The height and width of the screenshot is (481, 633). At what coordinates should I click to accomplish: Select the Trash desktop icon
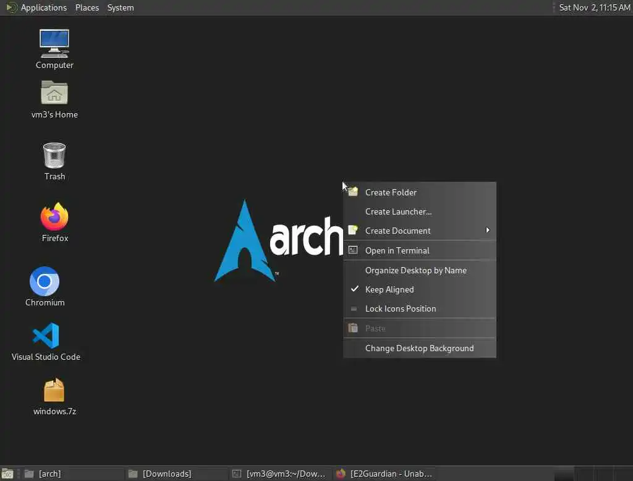(x=54, y=161)
